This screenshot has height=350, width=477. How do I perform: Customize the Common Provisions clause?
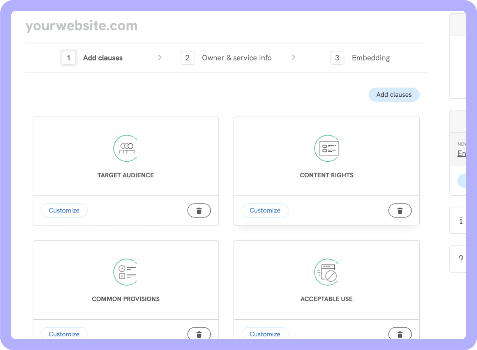point(64,334)
